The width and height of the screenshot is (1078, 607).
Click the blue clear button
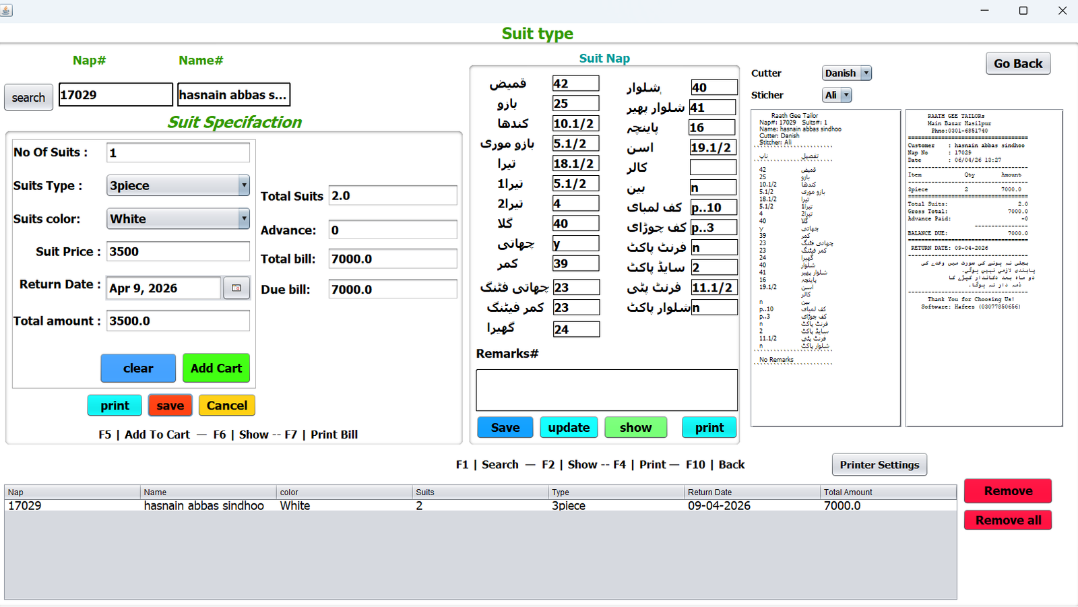[138, 368]
